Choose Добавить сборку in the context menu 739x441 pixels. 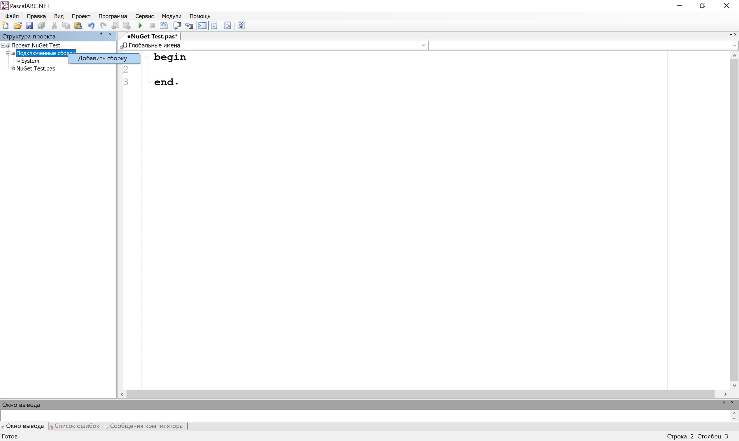click(x=102, y=58)
